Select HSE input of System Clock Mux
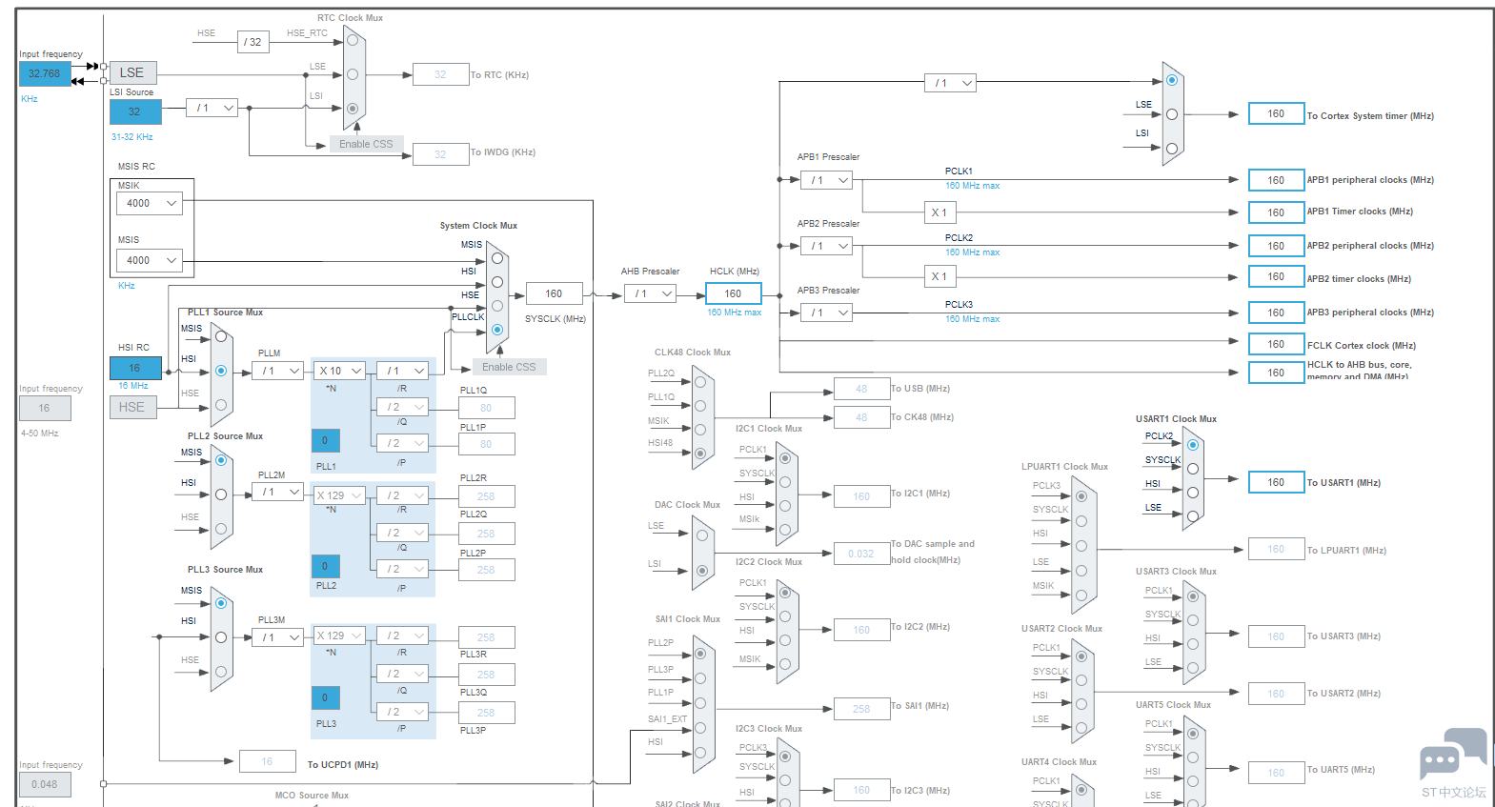Screen dimensions: 1495x807 click(497, 306)
